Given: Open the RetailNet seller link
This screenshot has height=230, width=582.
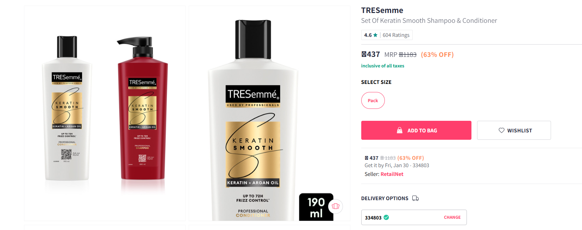Looking at the screenshot, I should pos(392,174).
